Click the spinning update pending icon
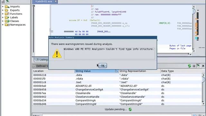This screenshot has height=116, width=206. click(x=130, y=109)
